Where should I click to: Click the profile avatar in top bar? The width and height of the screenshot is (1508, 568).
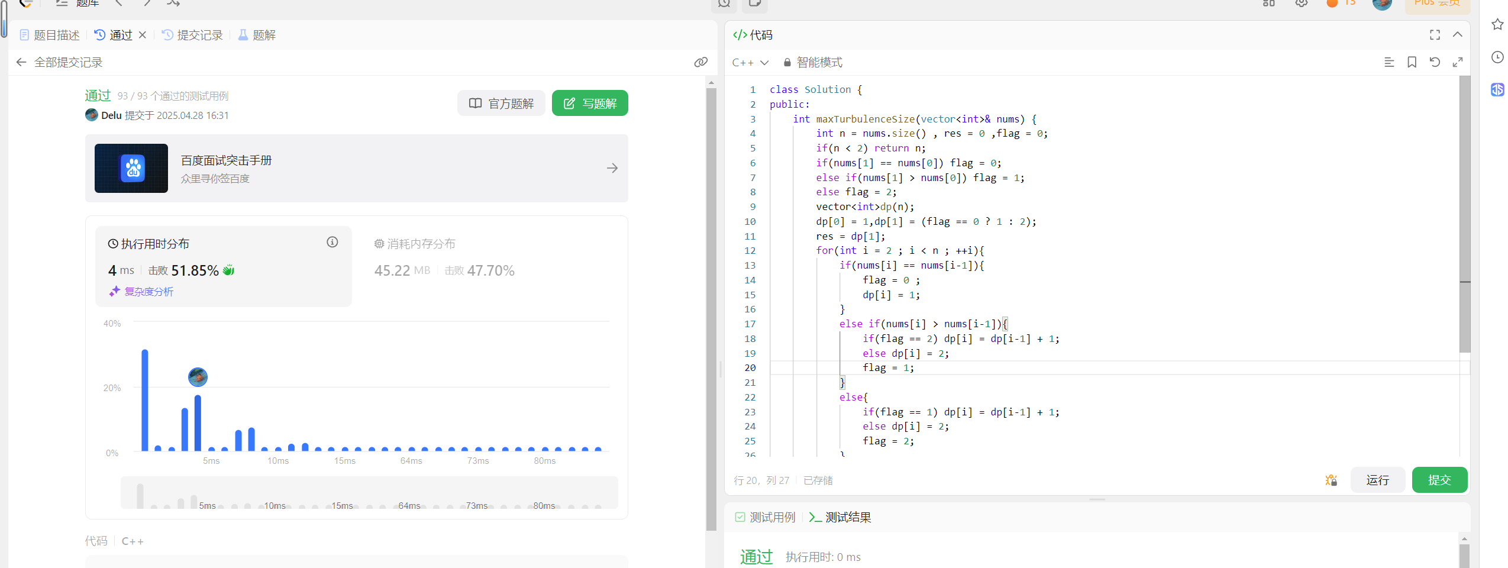(1382, 4)
